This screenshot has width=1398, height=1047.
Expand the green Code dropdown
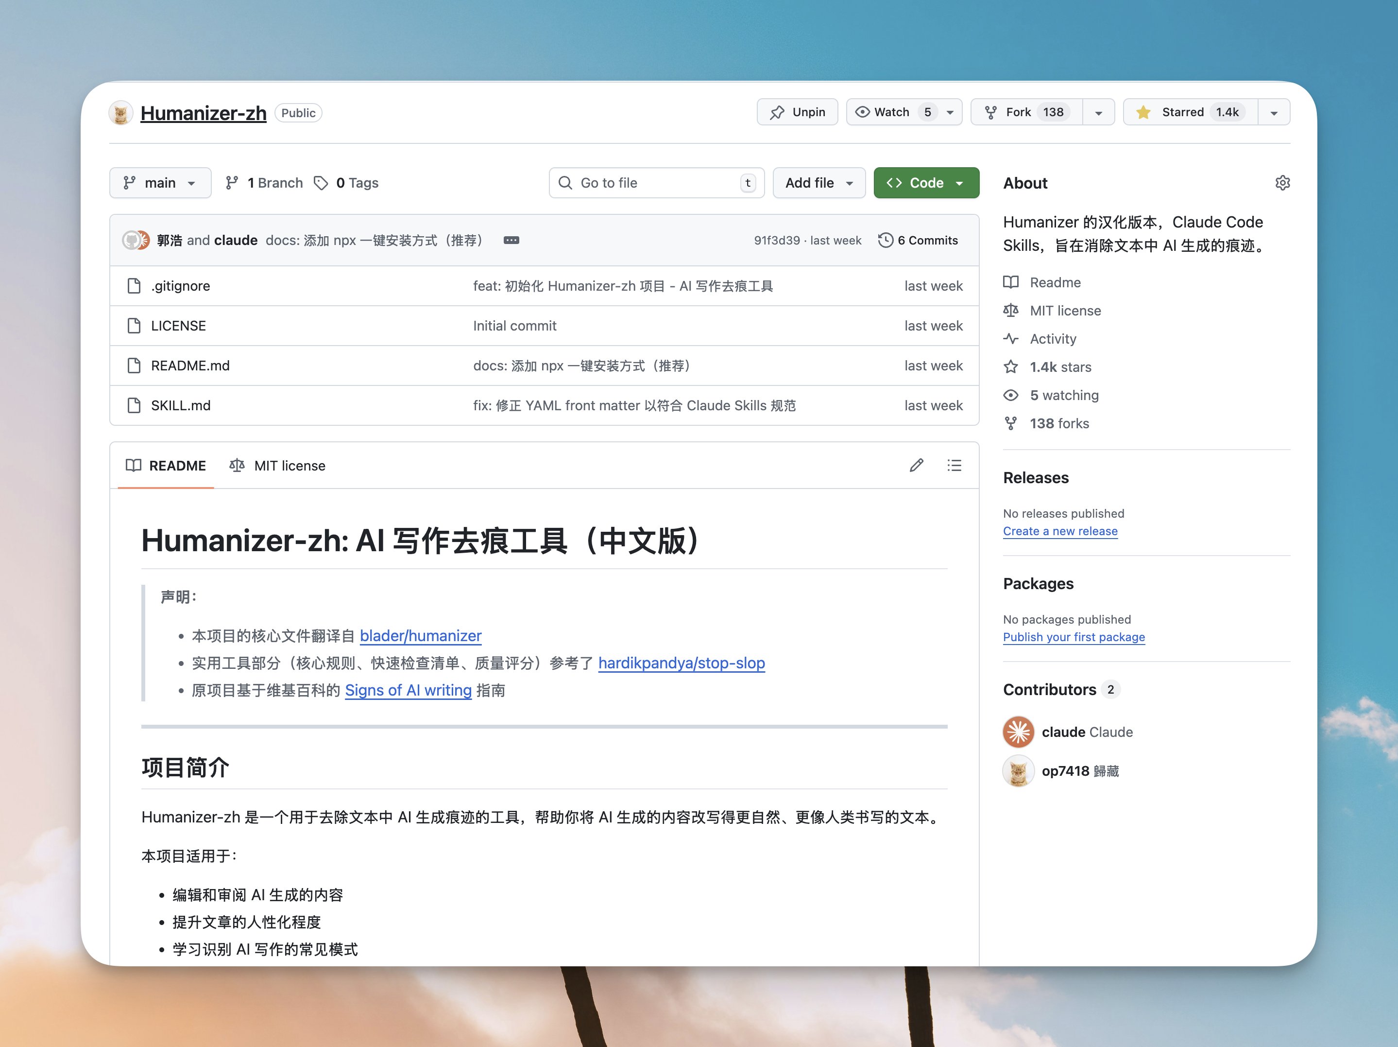pyautogui.click(x=926, y=183)
